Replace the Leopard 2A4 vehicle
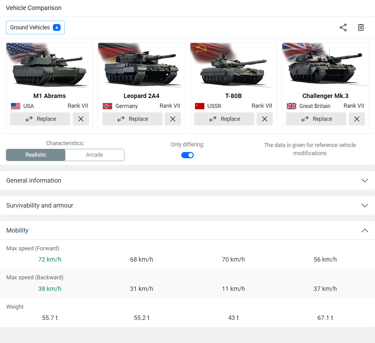Screen dimensions: 375x343 (x=132, y=119)
